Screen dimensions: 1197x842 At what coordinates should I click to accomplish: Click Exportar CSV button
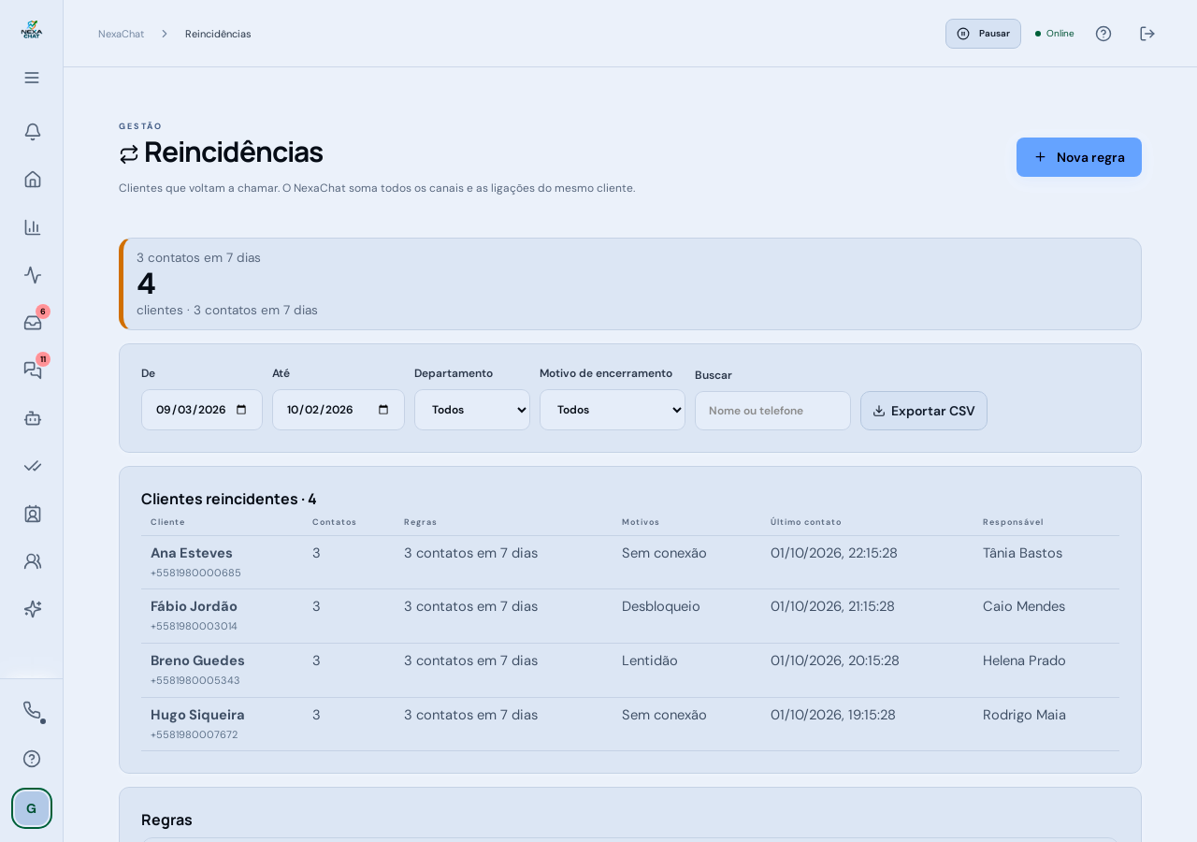coord(924,411)
